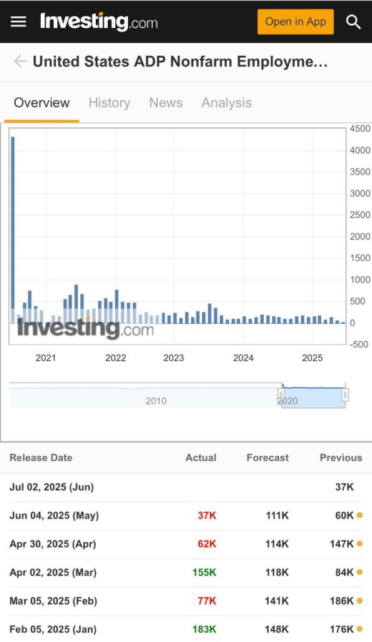Click the red 62K actual value
Screen dimensions: 372x642
click(207, 544)
